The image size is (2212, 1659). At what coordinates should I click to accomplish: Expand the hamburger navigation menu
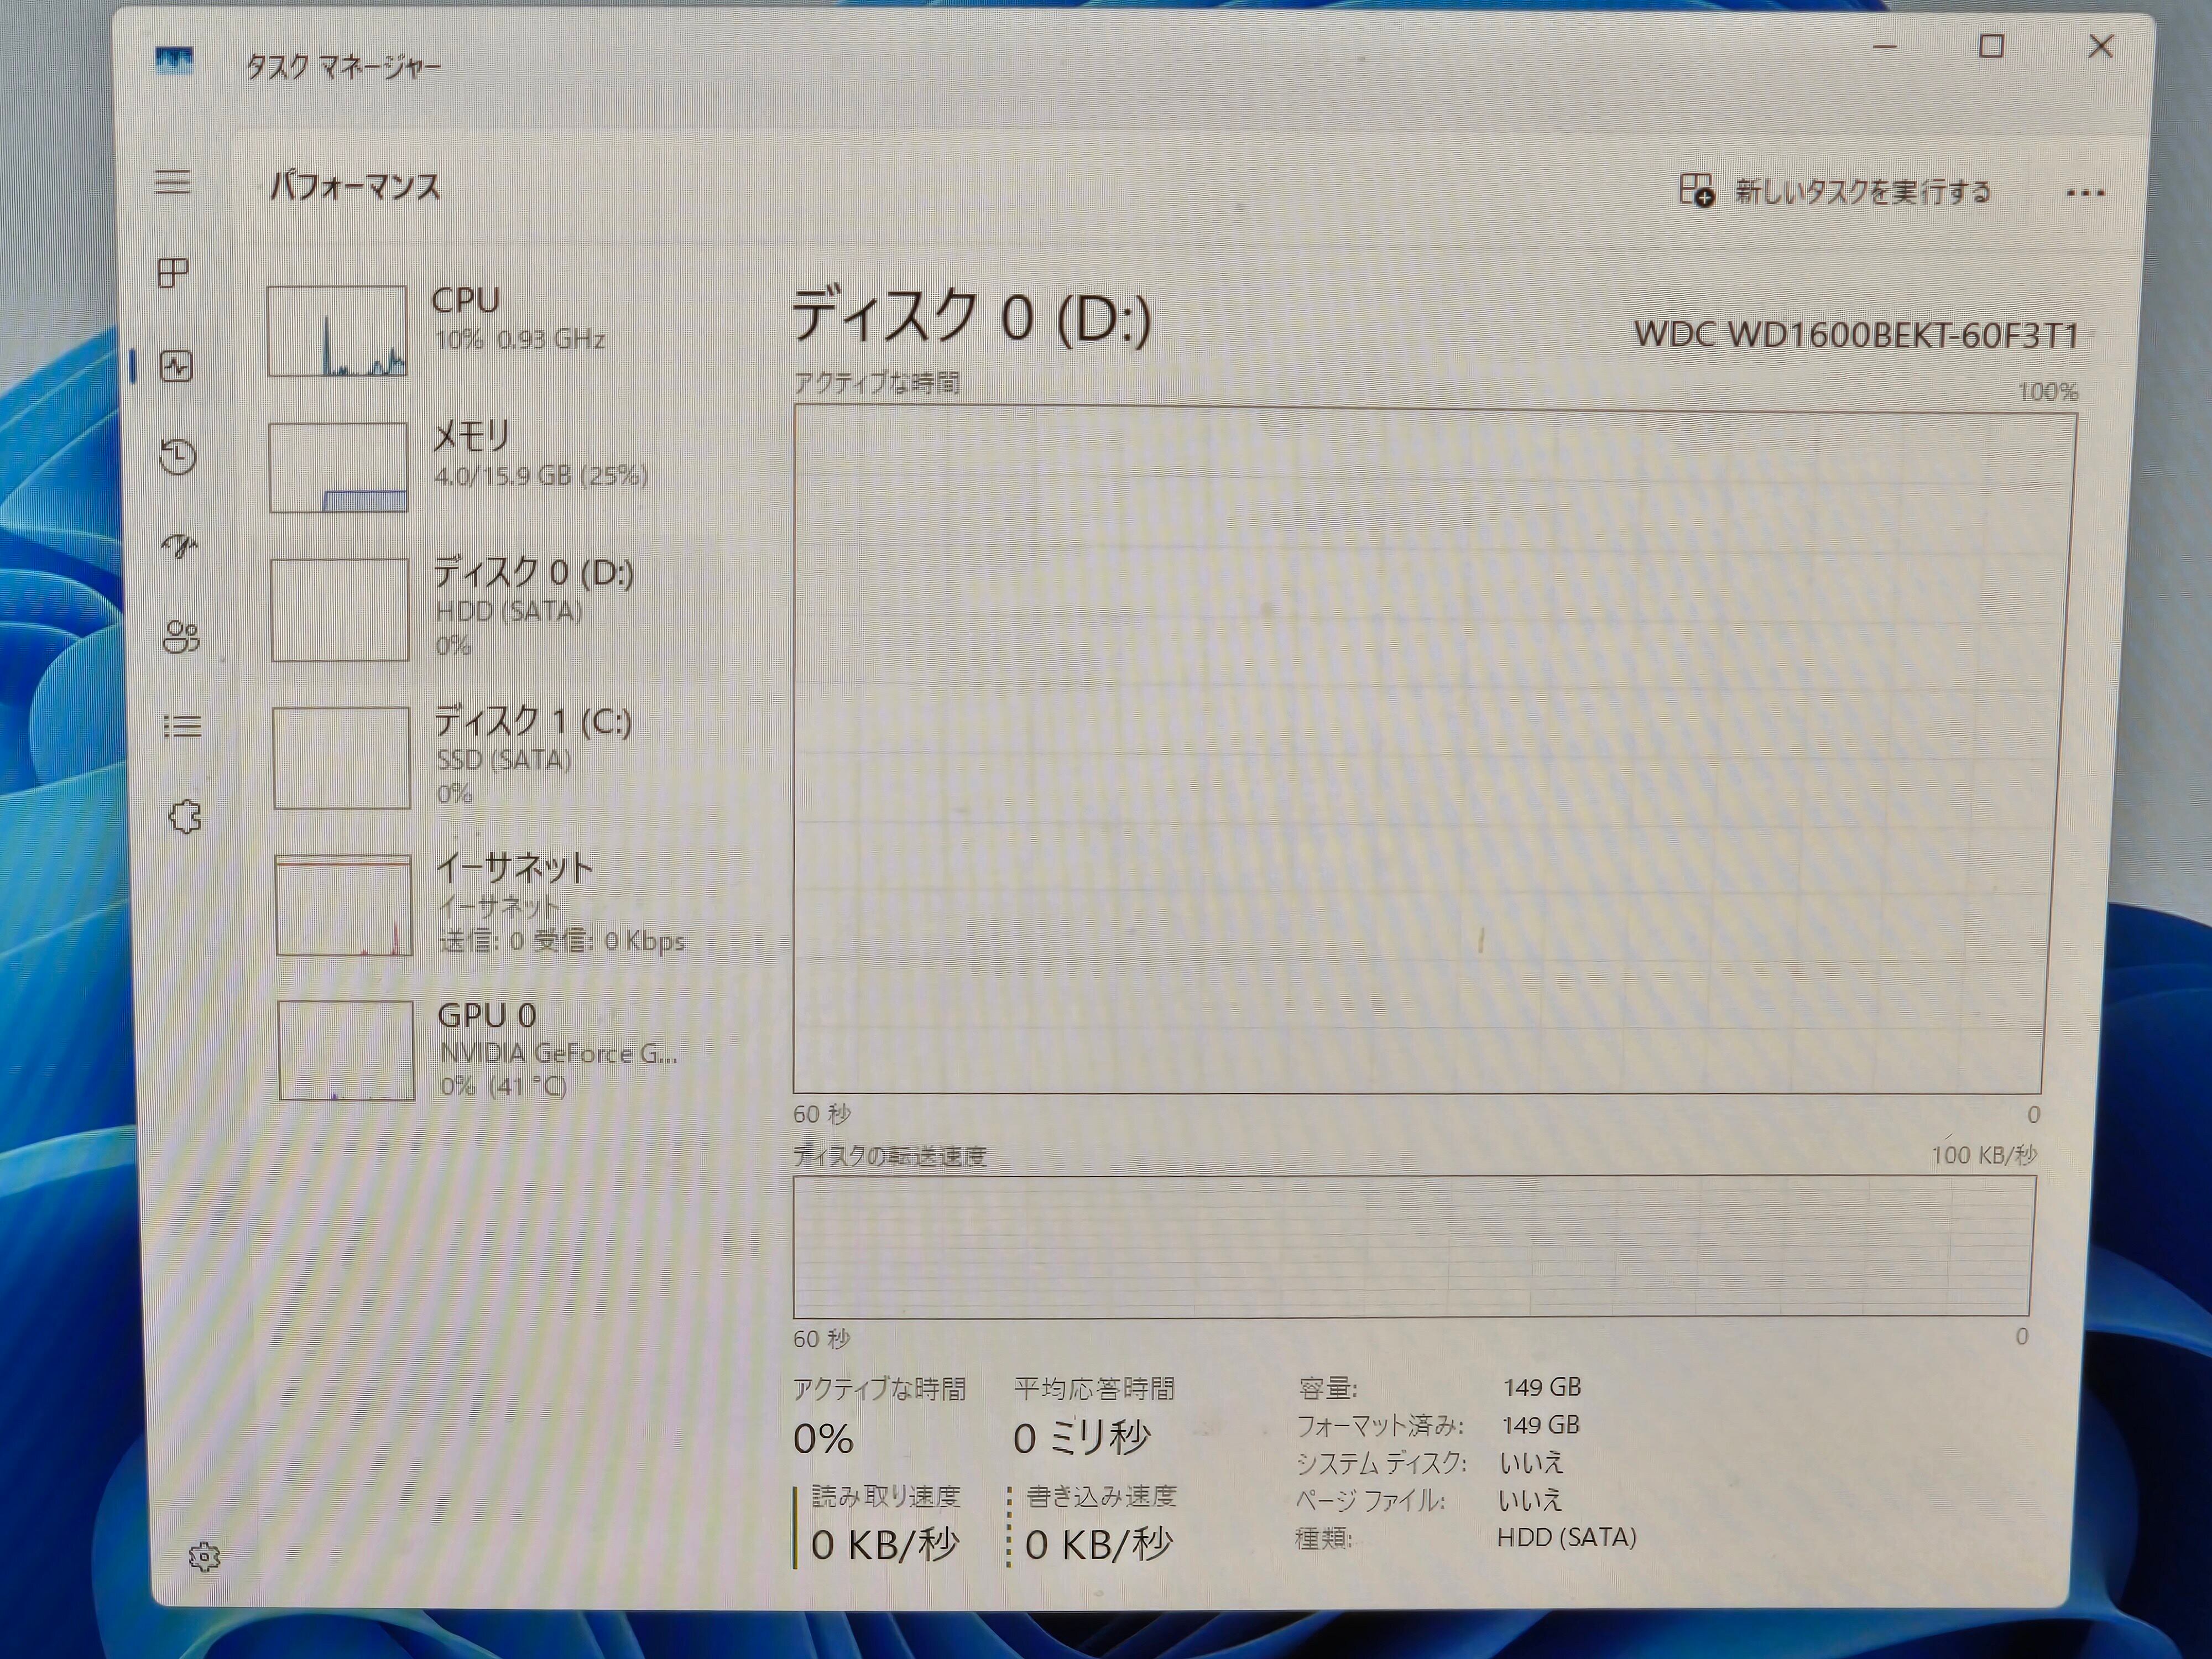pyautogui.click(x=173, y=182)
